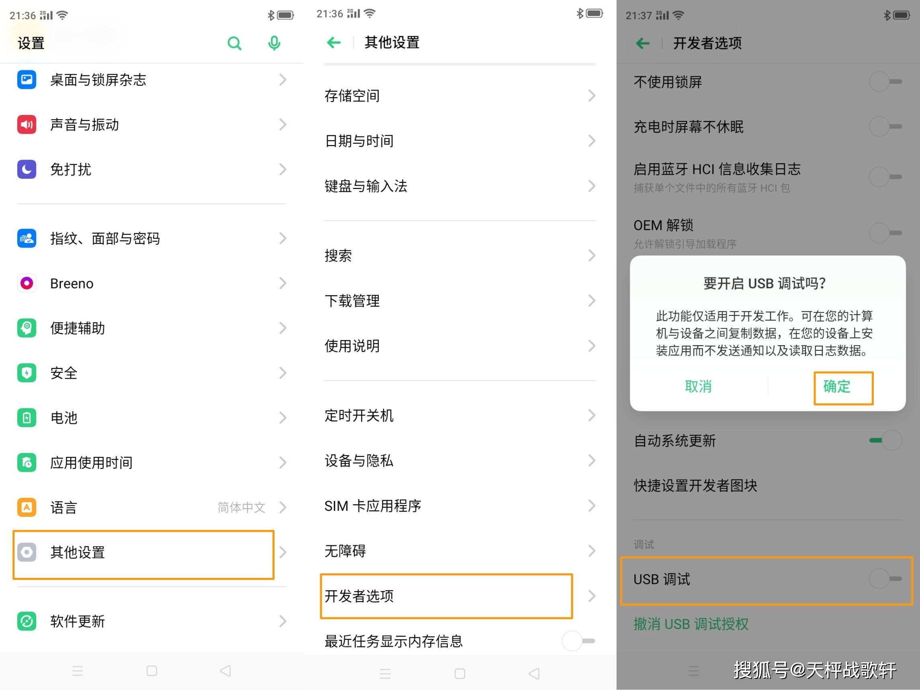The image size is (920, 690).
Task: Open 开发者选项 menu entry
Action: 459,596
